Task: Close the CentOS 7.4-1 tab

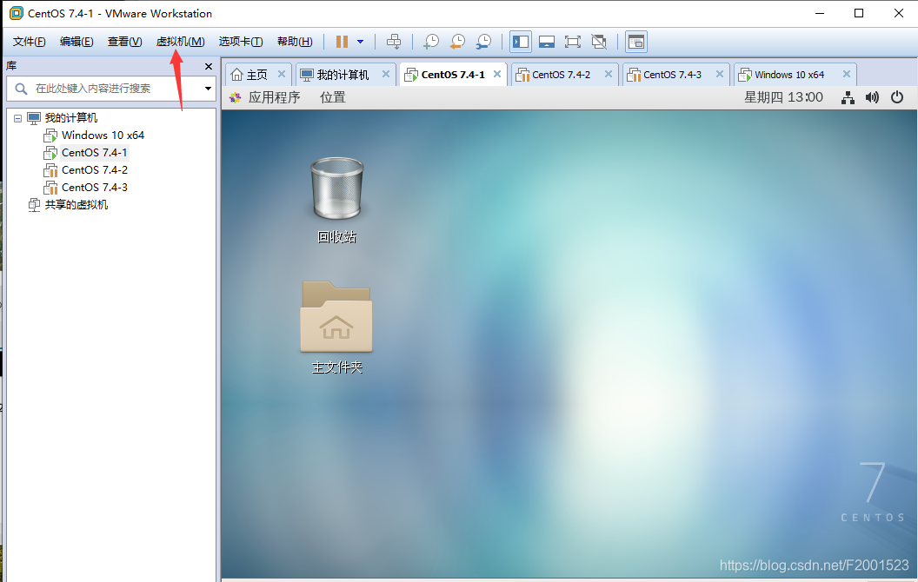Action: click(497, 74)
